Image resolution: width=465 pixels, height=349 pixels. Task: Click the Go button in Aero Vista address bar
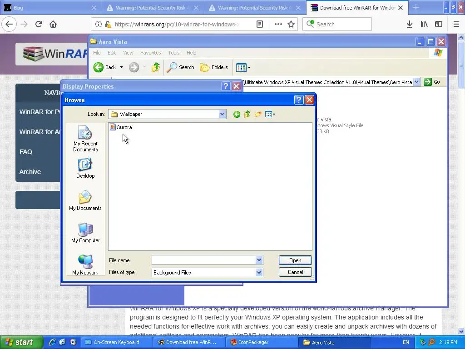coord(432,82)
